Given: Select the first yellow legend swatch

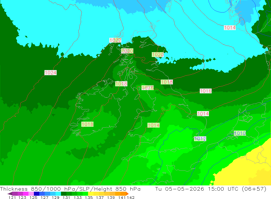Looking at the screenshot, I should (x=91, y=194).
